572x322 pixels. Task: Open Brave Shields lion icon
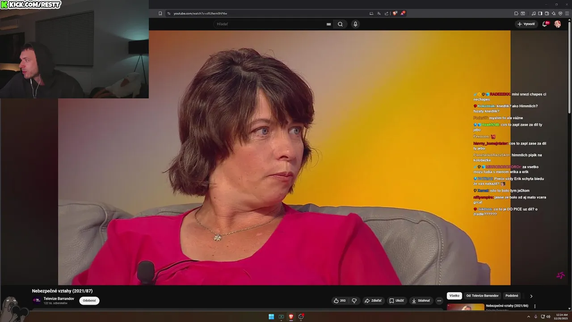(395, 13)
